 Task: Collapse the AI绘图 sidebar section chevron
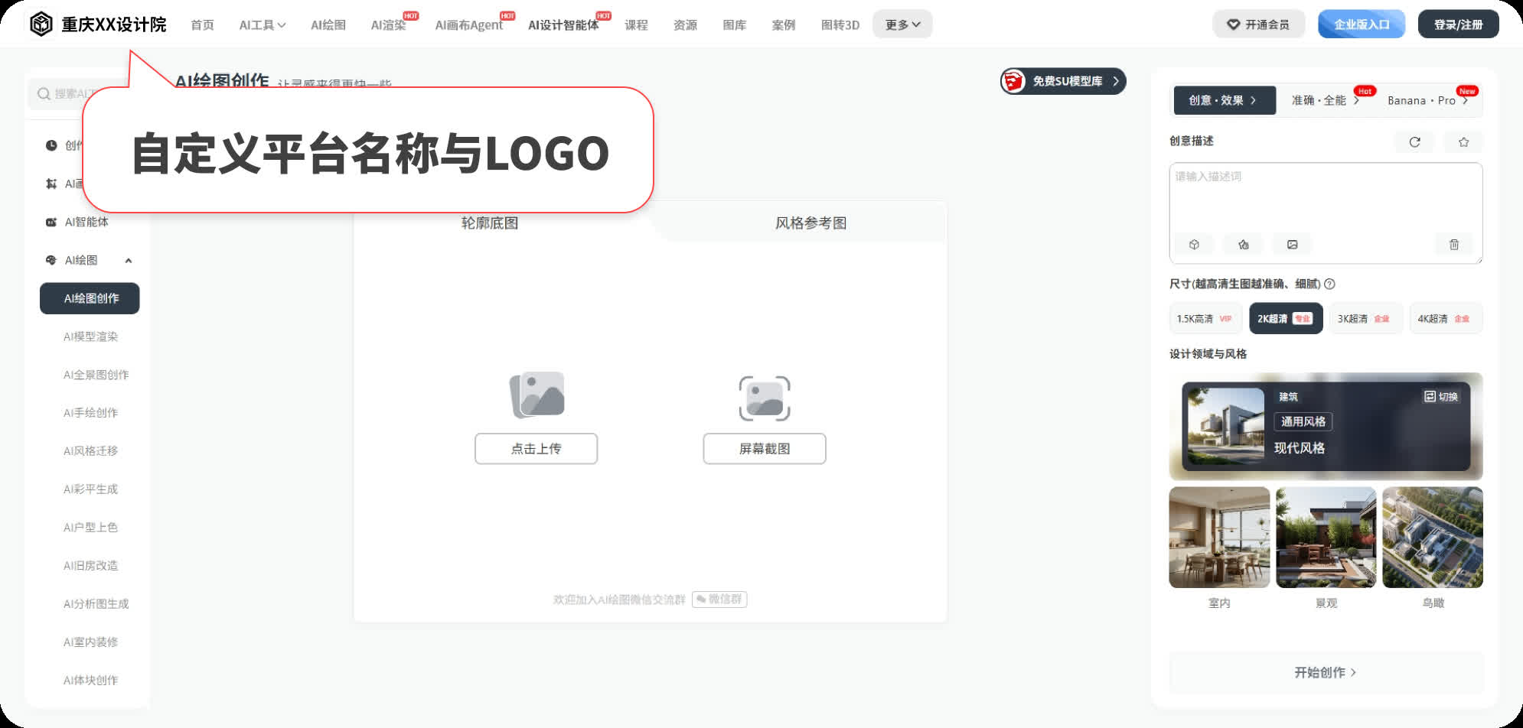(129, 261)
